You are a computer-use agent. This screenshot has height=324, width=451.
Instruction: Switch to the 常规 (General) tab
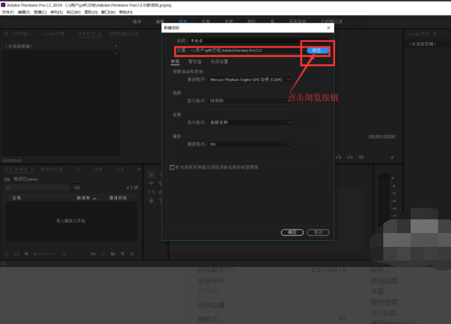tap(175, 61)
